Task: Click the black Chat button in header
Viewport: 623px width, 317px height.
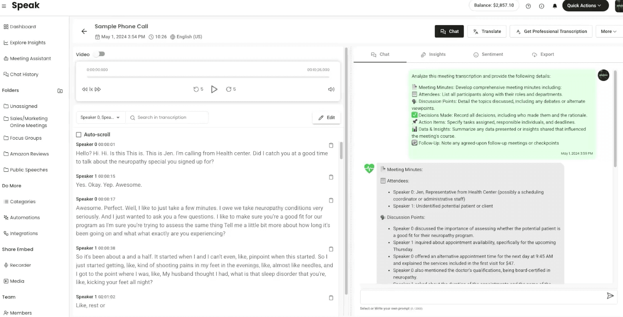Action: pos(449,31)
